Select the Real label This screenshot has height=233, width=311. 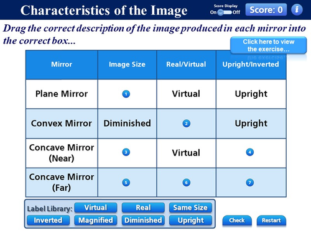click(x=143, y=208)
